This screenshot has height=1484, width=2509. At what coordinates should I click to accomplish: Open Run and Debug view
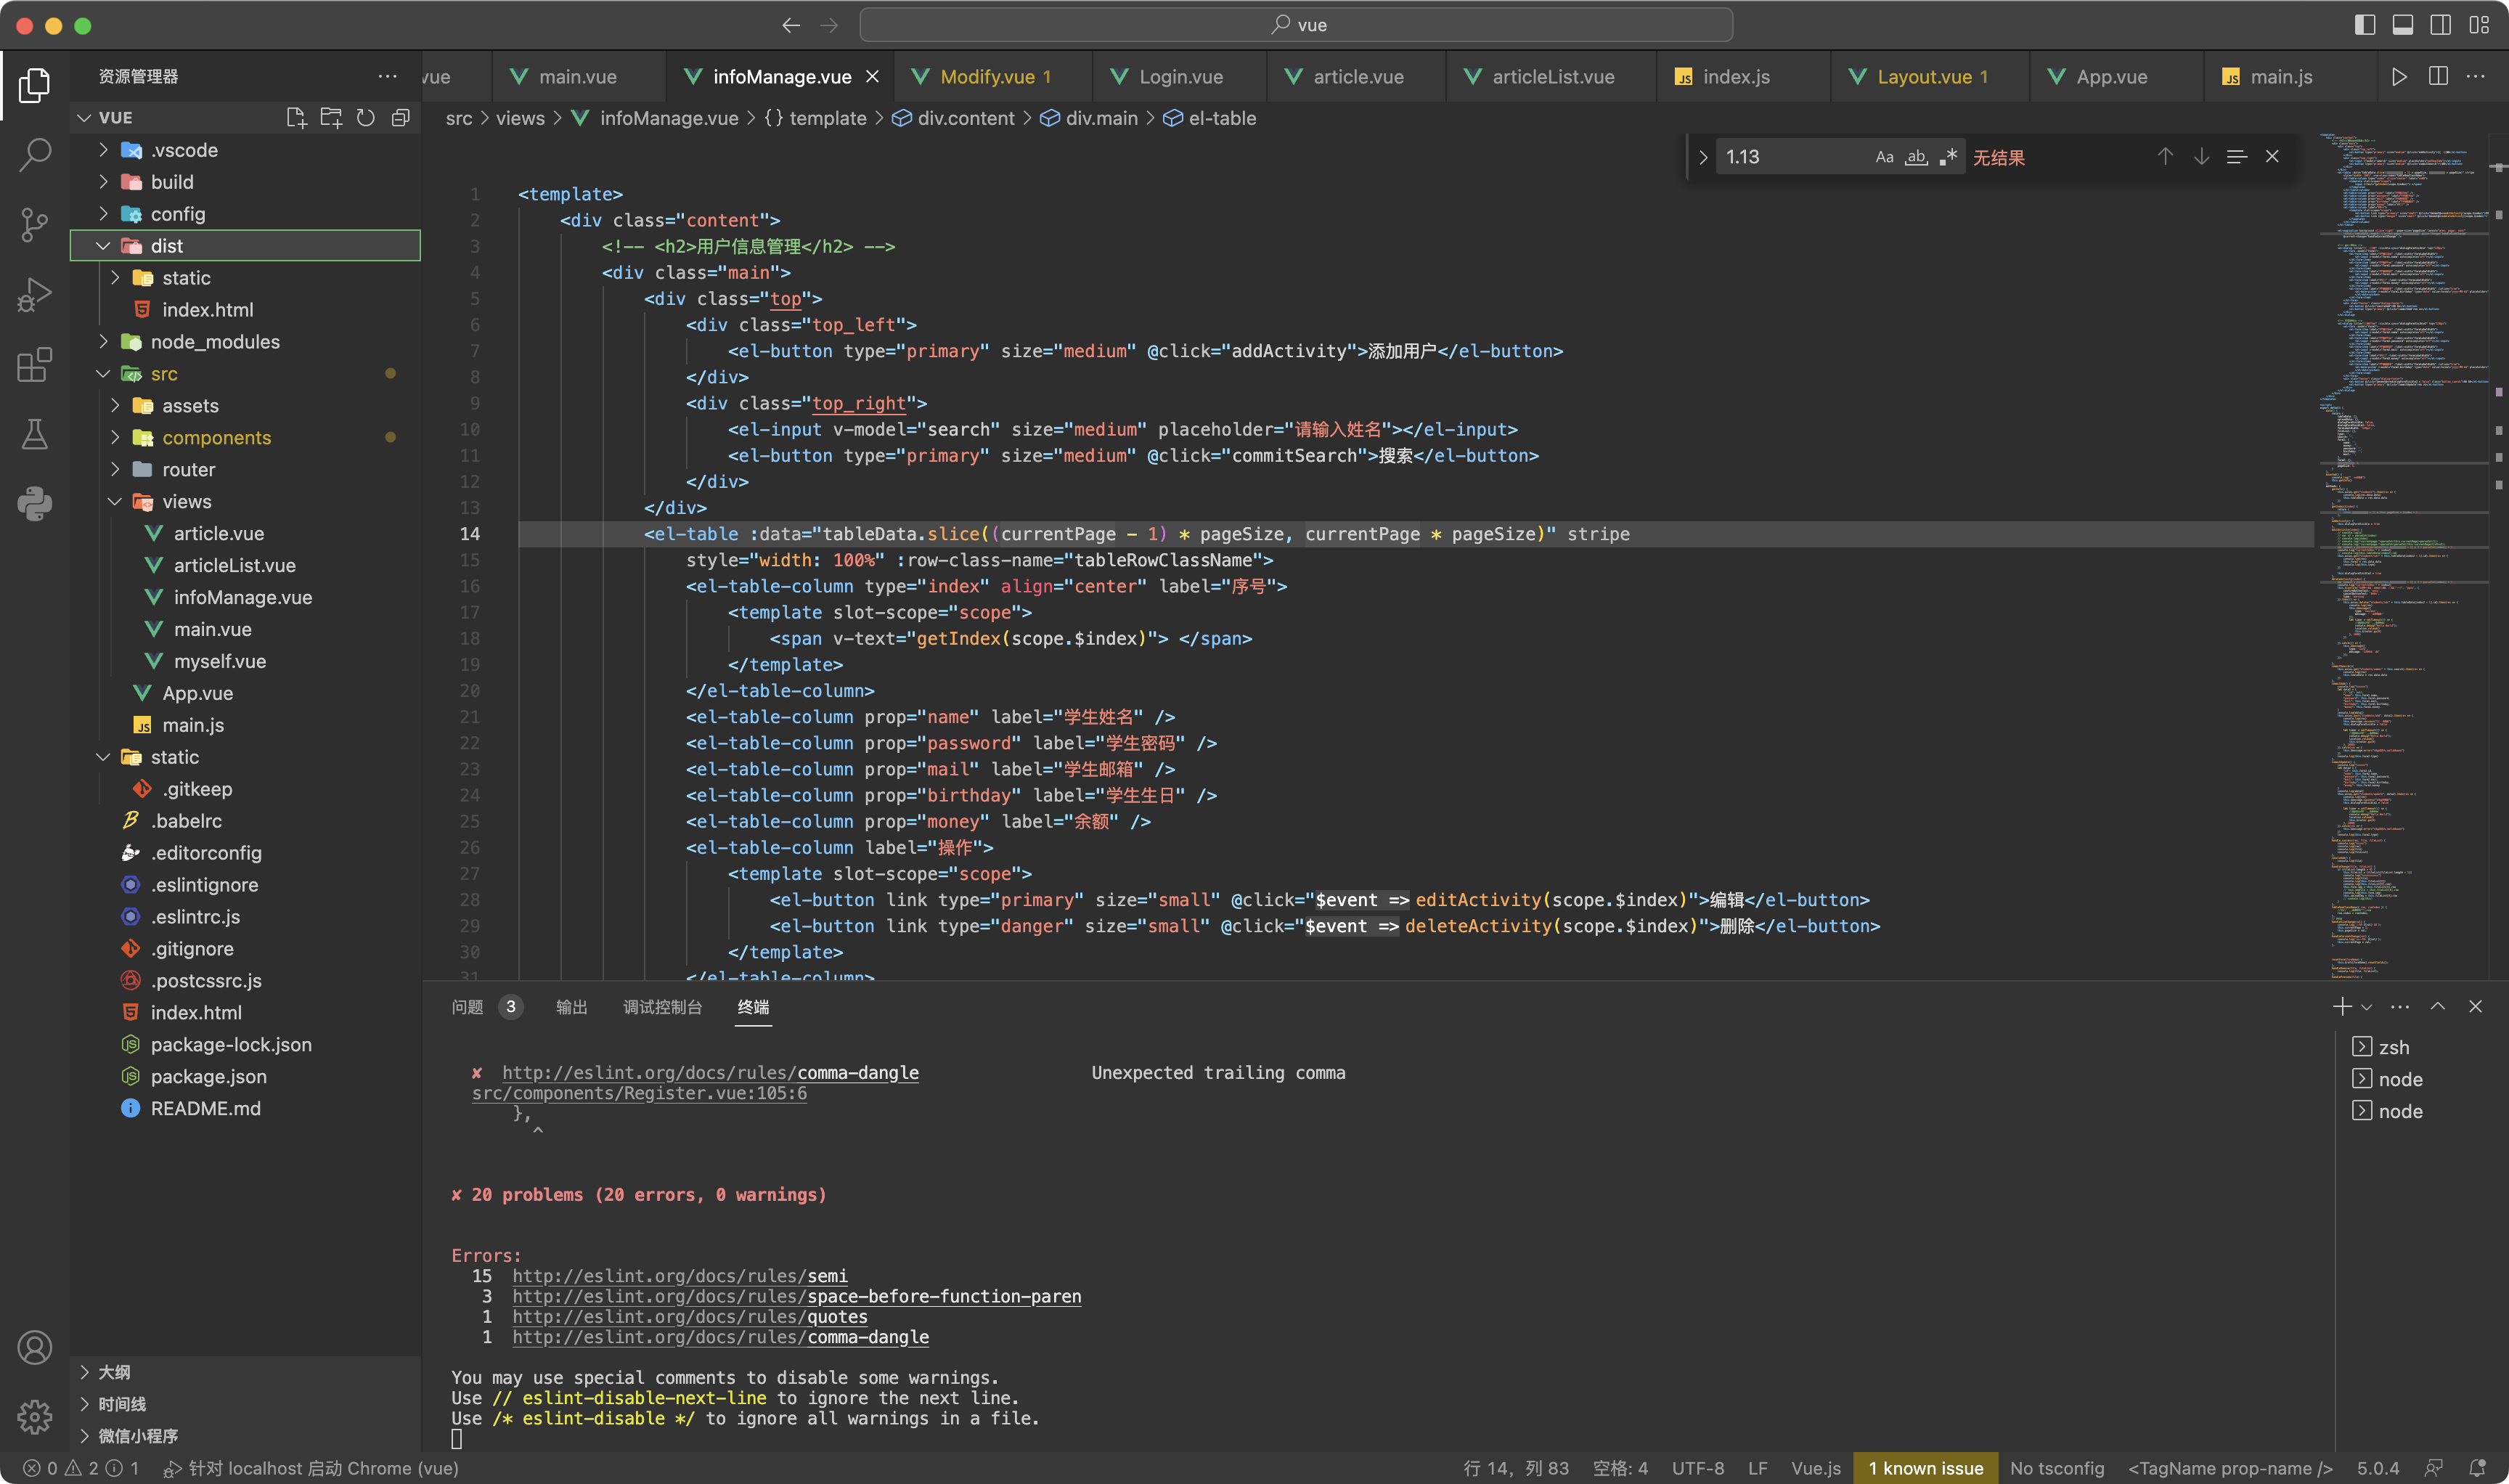pos(35,295)
